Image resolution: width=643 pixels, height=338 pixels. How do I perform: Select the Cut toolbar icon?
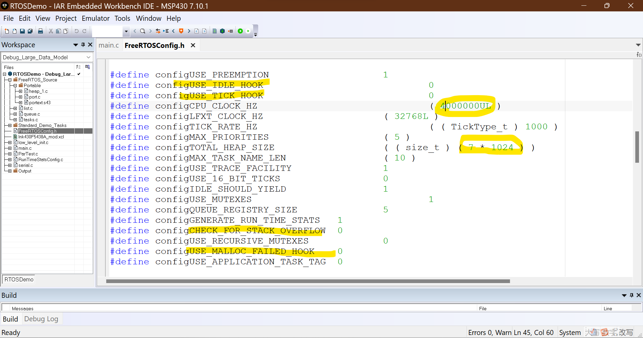[x=51, y=31]
